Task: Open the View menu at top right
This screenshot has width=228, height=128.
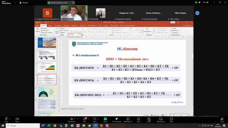Action: [206, 2]
